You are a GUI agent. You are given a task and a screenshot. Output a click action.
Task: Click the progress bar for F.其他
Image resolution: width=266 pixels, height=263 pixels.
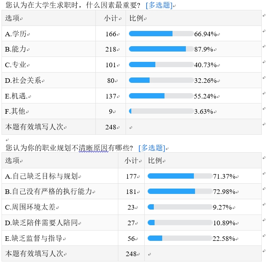[x=161, y=111]
